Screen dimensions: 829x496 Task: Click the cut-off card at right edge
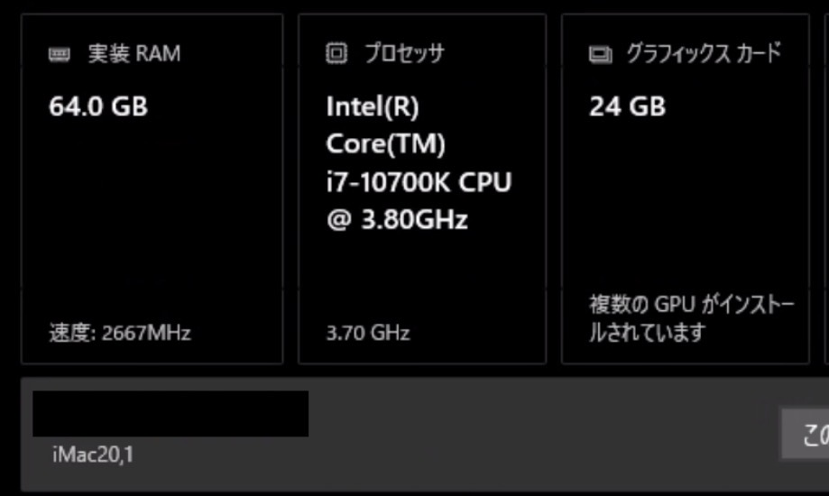point(827,188)
